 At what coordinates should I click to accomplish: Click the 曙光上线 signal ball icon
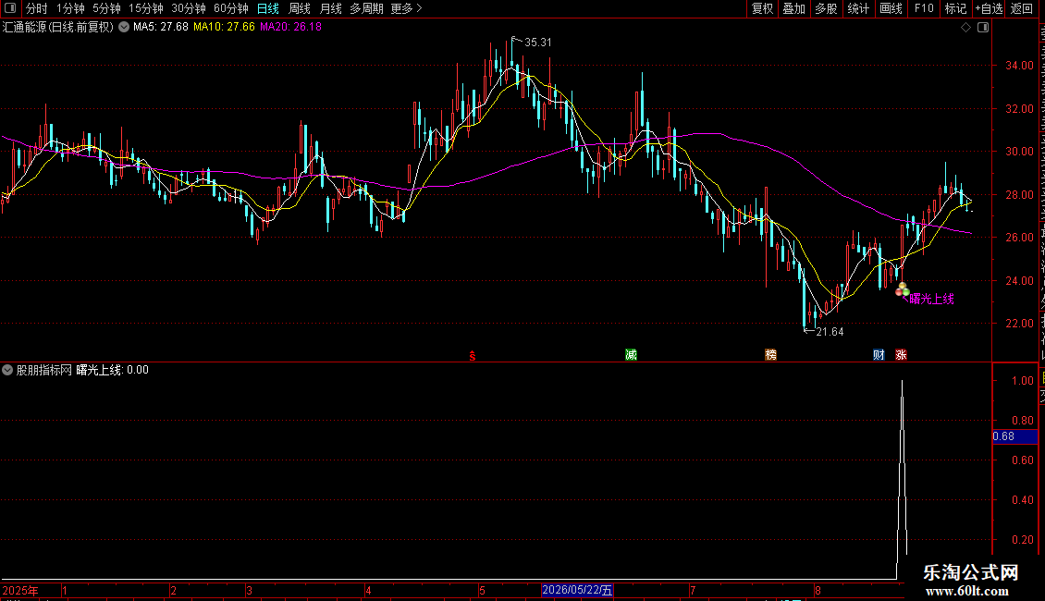click(x=902, y=289)
